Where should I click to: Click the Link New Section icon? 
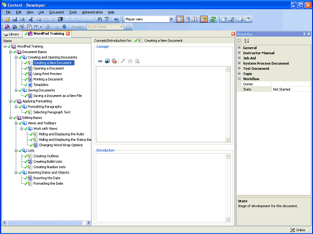pyautogui.click(x=15, y=27)
